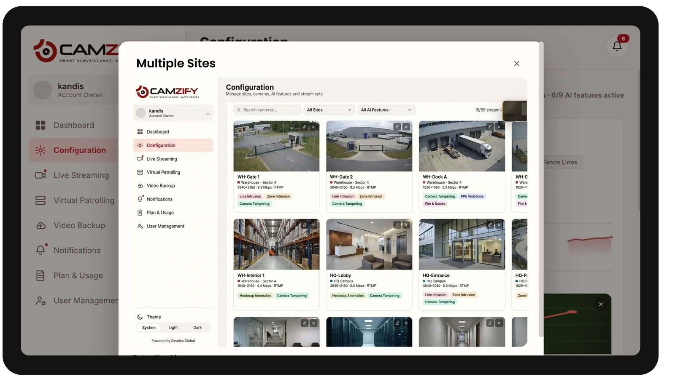The height and width of the screenshot is (379, 675).
Task: Open the WH-Gate 1 camera thumbnail
Action: [276, 146]
